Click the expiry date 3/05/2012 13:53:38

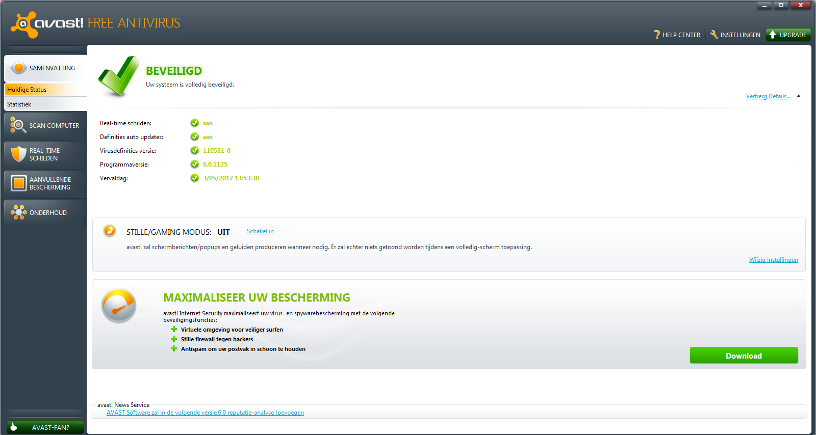click(x=231, y=178)
